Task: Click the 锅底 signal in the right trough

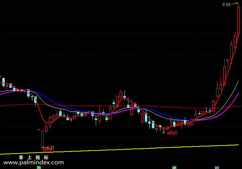Action: point(172,133)
